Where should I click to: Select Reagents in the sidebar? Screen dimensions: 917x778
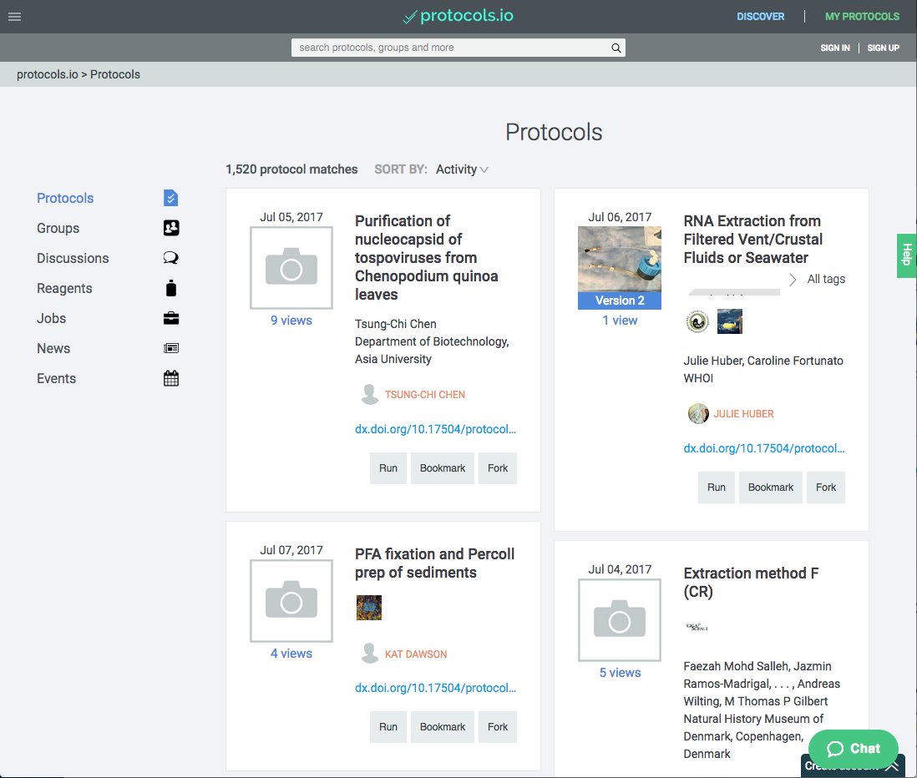(x=64, y=288)
